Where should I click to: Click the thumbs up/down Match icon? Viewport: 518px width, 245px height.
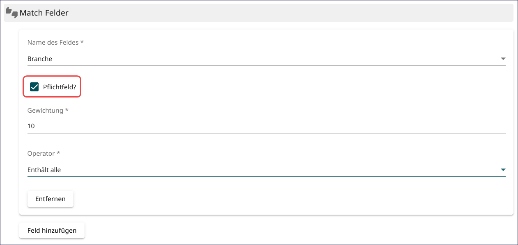click(12, 13)
